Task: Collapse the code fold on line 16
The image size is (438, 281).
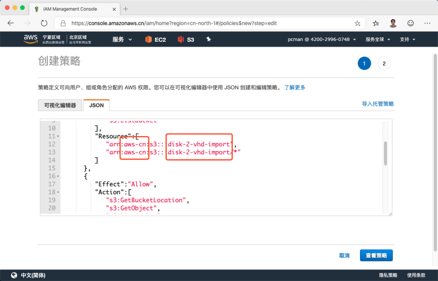Action: [58, 176]
